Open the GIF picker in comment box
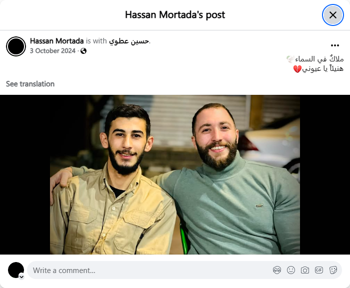This screenshot has width=350, height=288. tap(319, 270)
